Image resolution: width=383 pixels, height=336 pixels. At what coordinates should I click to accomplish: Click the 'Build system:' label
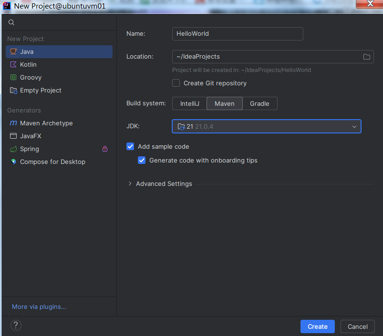146,103
